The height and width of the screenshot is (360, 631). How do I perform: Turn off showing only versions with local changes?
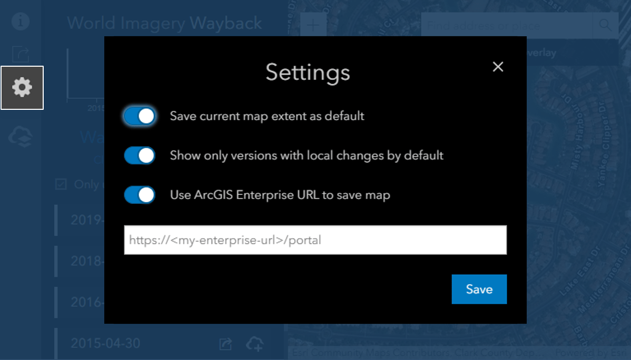[139, 156]
